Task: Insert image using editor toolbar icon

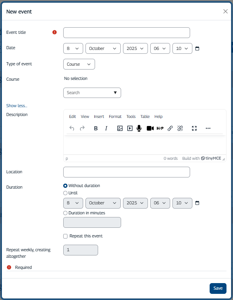Action: 120,128
